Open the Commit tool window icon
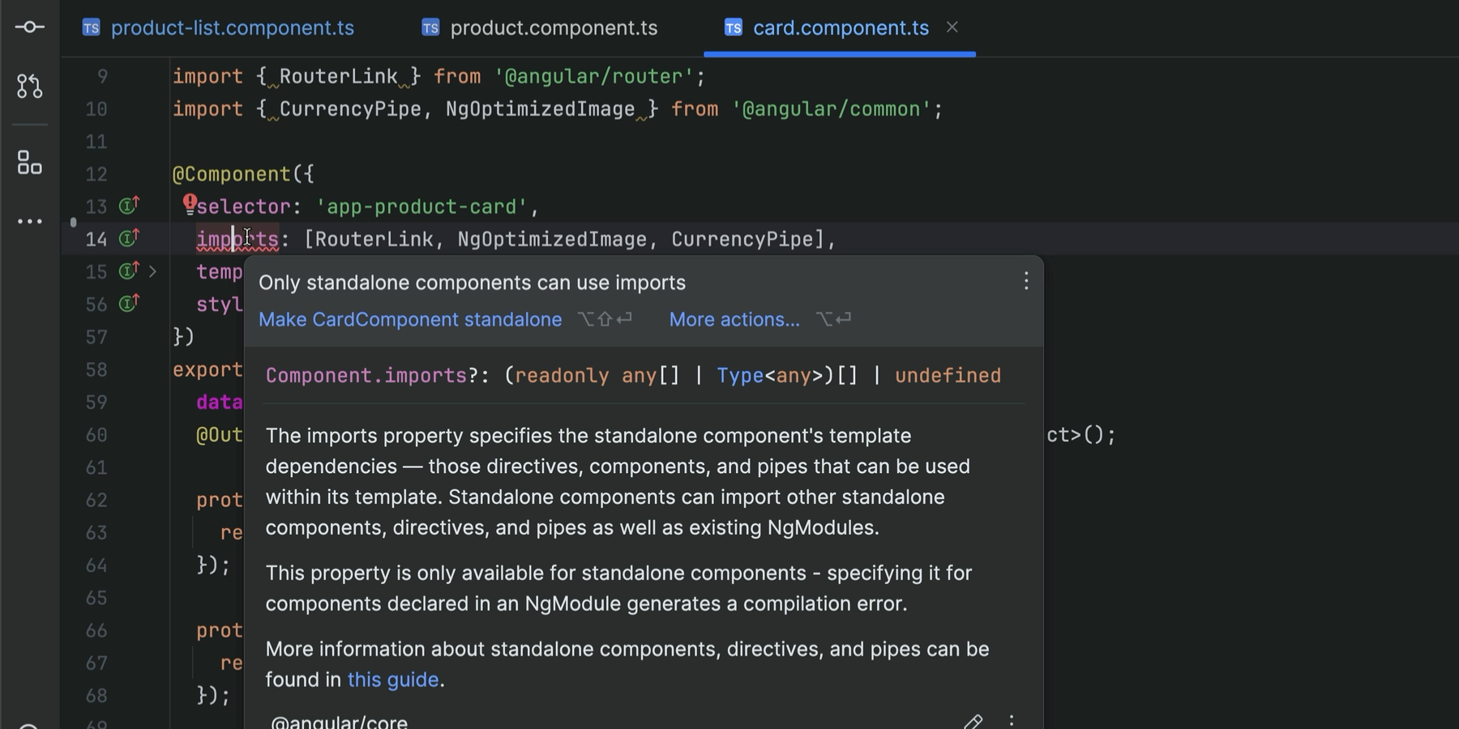Image resolution: width=1459 pixels, height=729 pixels. click(x=30, y=27)
